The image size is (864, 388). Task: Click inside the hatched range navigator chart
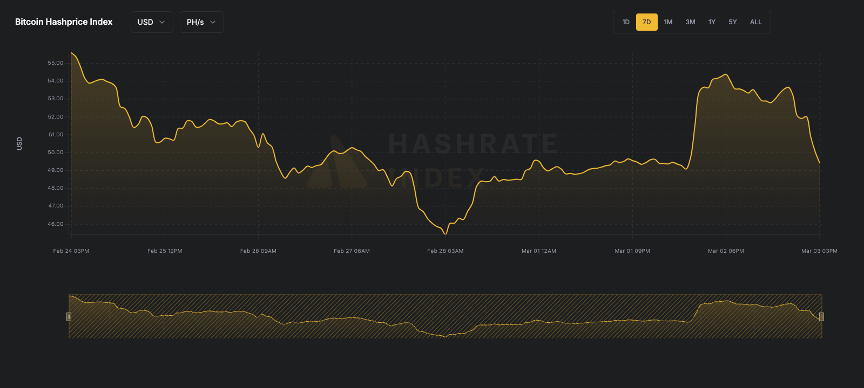pyautogui.click(x=446, y=316)
